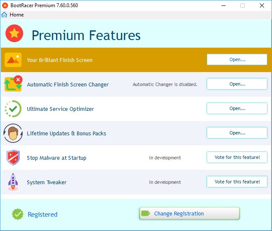Click the Automatic Finish Screen Changer arrows icon
272x231 pixels.
pyautogui.click(x=13, y=84)
